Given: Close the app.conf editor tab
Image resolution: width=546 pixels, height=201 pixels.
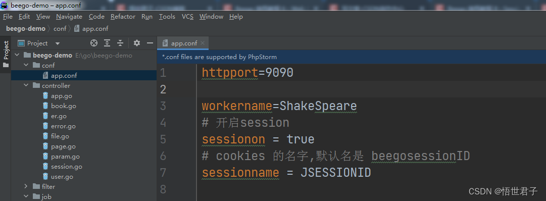Looking at the screenshot, I should pyautogui.click(x=203, y=43).
